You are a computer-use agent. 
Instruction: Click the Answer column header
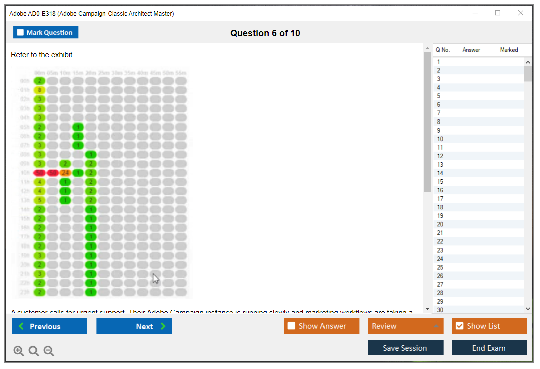[x=471, y=50]
